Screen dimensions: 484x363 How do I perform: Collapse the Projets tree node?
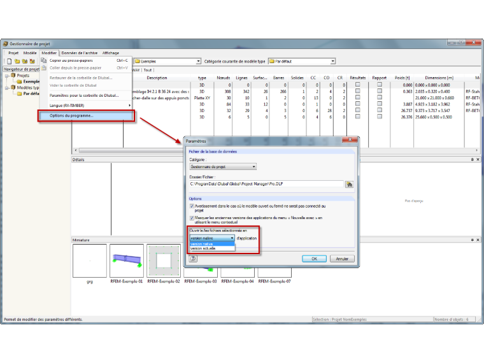click(x=7, y=76)
